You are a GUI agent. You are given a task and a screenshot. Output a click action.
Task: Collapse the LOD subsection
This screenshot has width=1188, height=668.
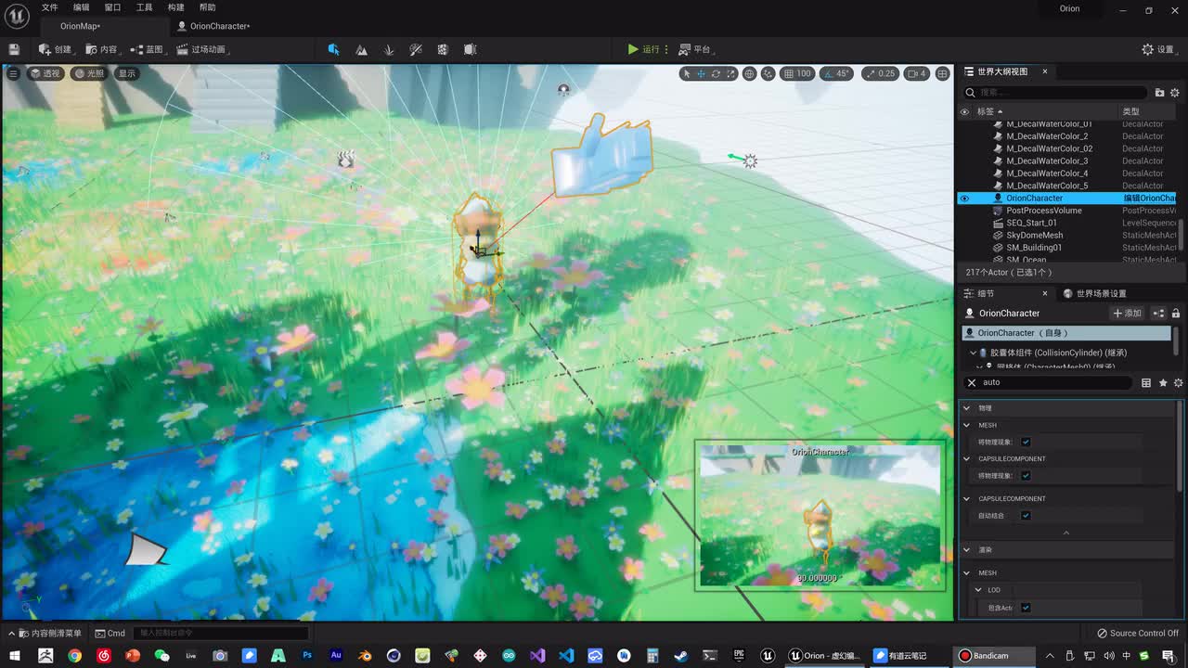click(978, 590)
